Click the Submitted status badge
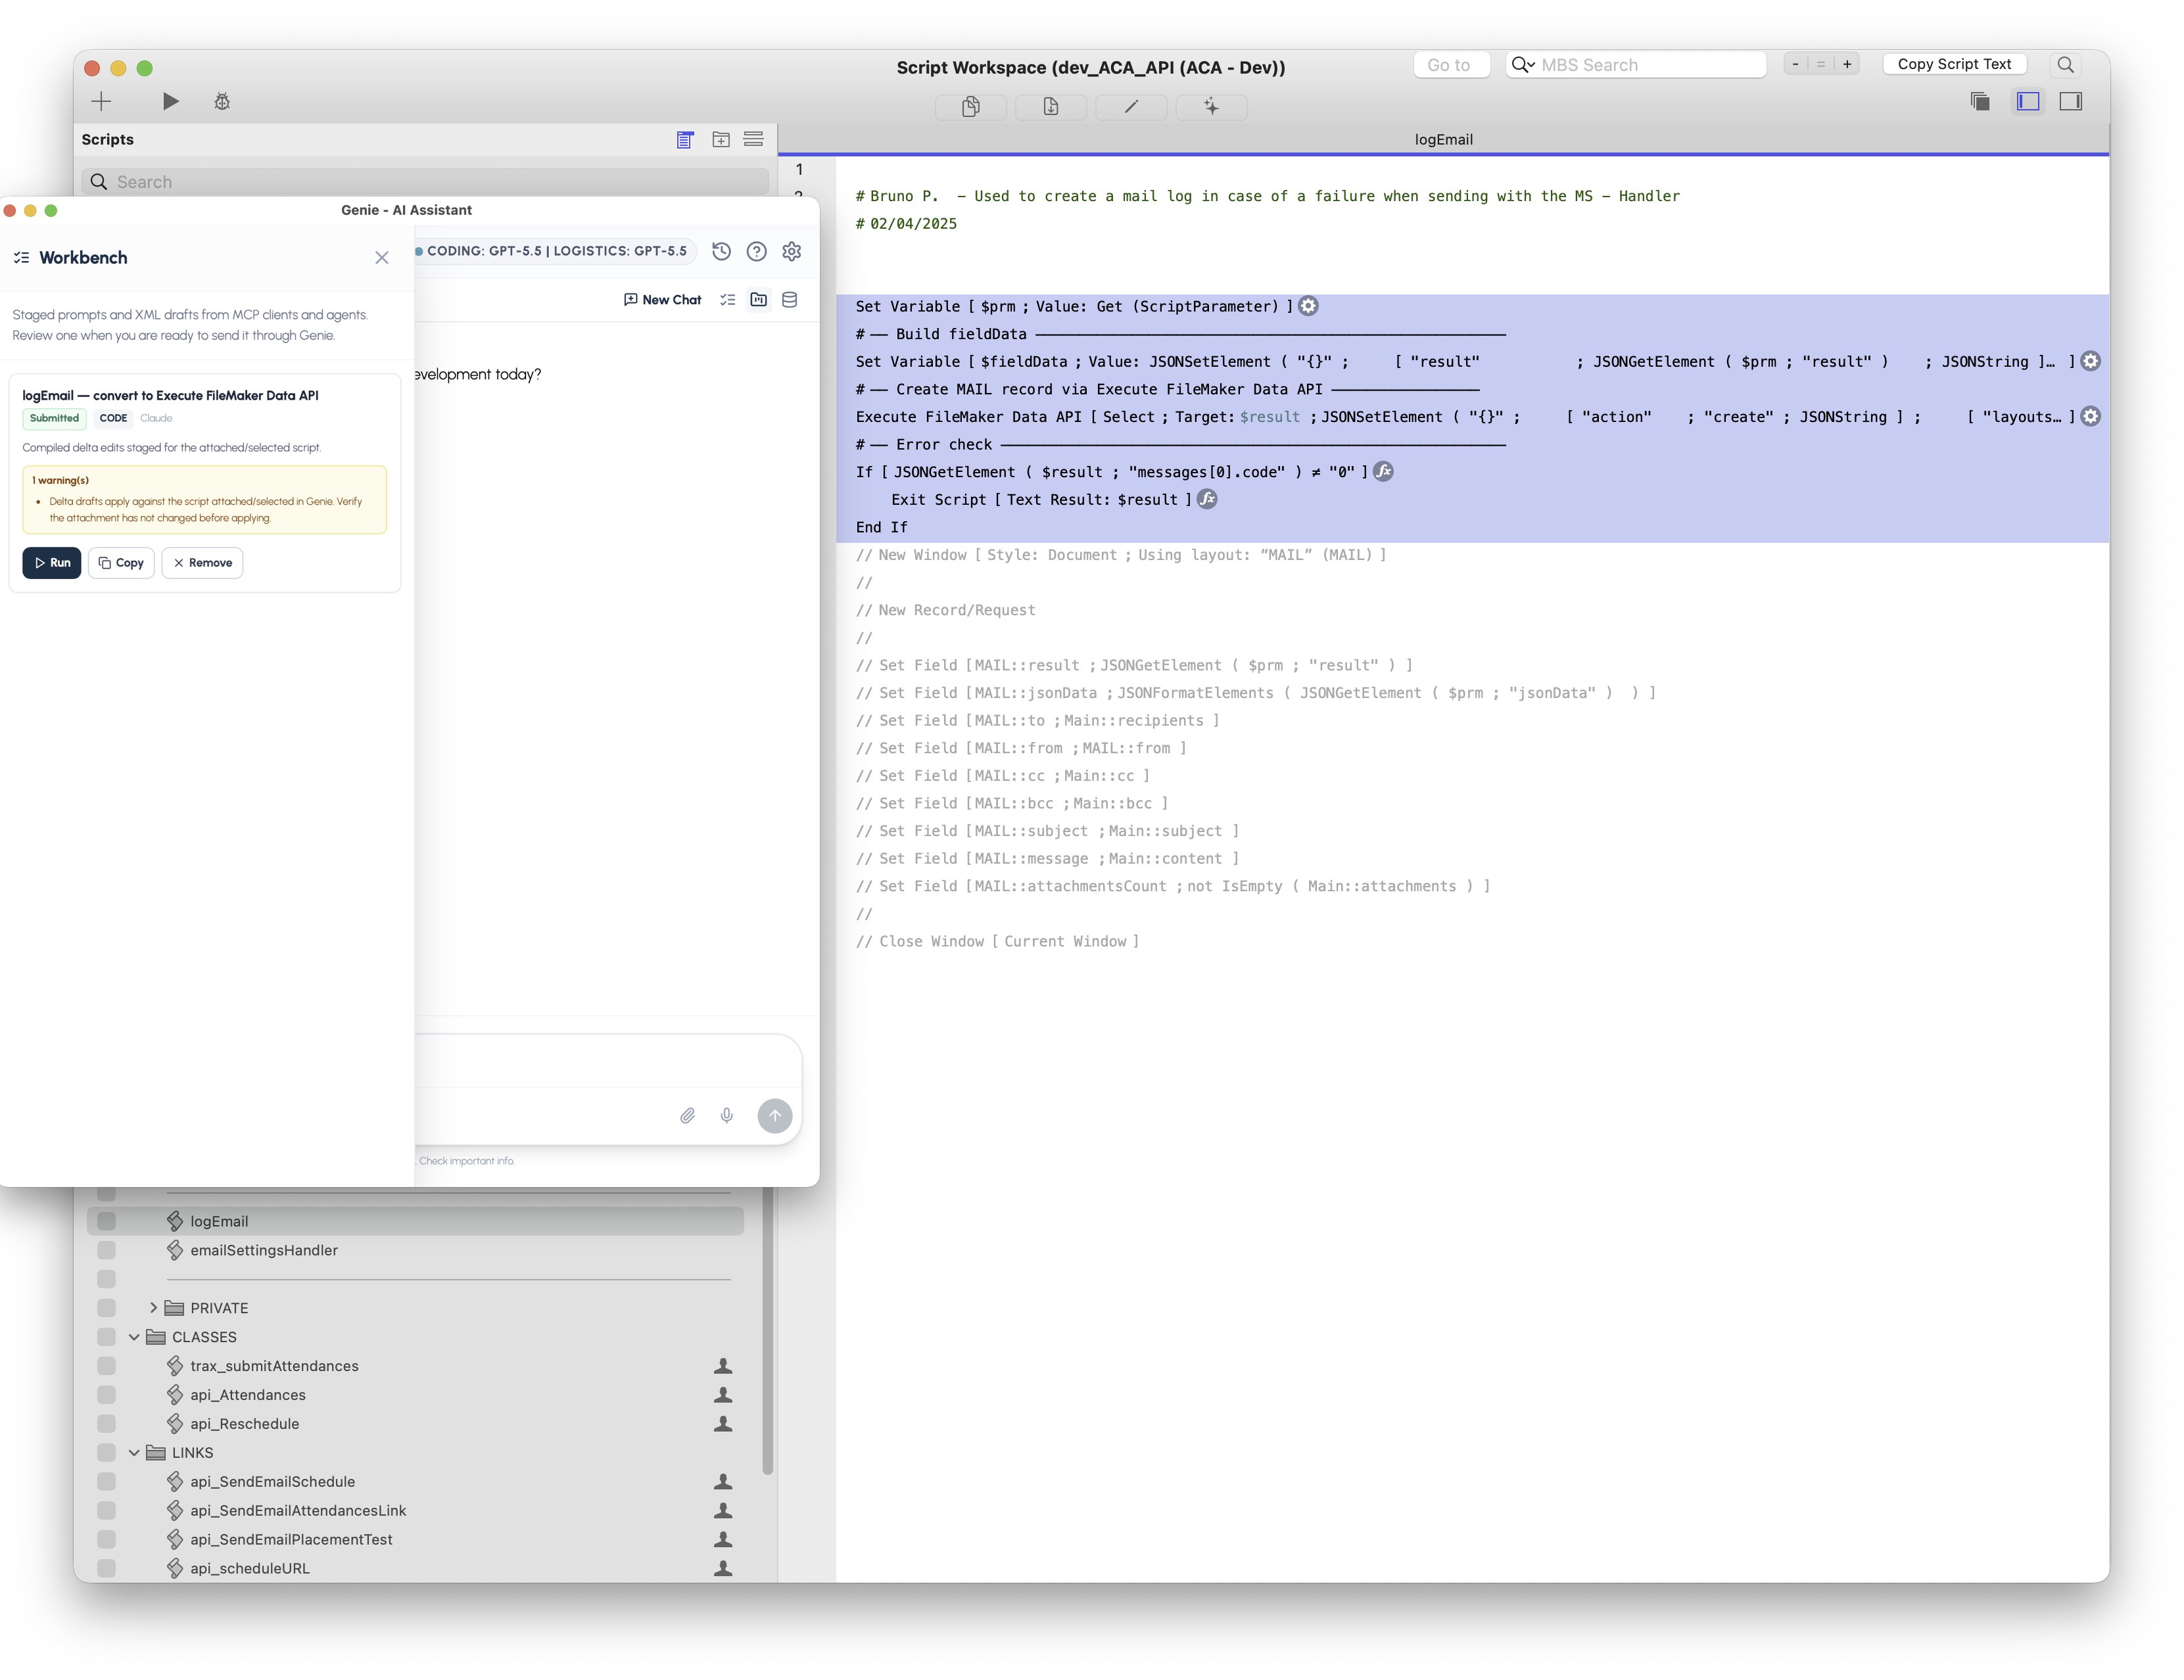2184x1680 pixels. (54, 419)
